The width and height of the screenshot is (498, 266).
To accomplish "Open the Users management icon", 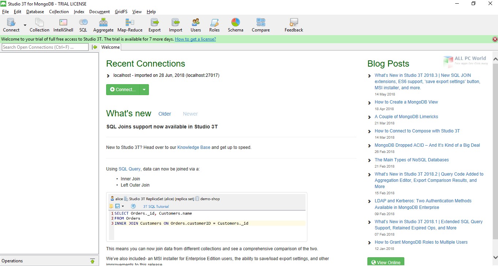I will click(x=195, y=25).
